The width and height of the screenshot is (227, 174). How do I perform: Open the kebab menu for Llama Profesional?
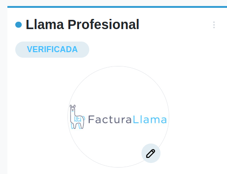[214, 25]
